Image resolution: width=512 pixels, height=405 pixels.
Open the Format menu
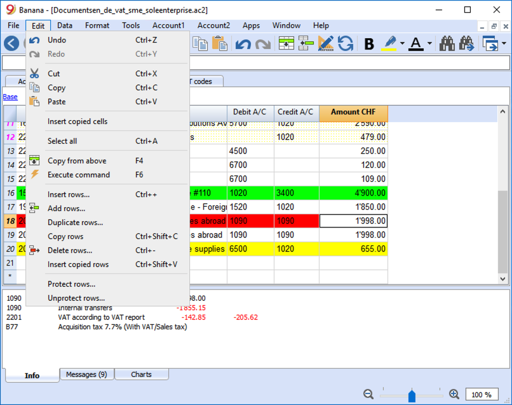click(97, 25)
